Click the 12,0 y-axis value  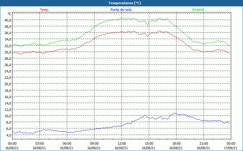pyautogui.click(x=8, y=110)
